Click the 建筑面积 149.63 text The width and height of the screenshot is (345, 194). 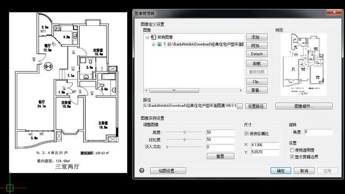coord(95,153)
